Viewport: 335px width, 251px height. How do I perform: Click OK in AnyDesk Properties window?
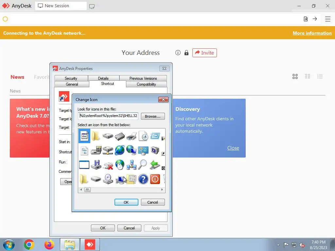click(103, 228)
